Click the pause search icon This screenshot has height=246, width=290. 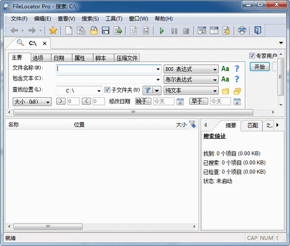coord(174,31)
